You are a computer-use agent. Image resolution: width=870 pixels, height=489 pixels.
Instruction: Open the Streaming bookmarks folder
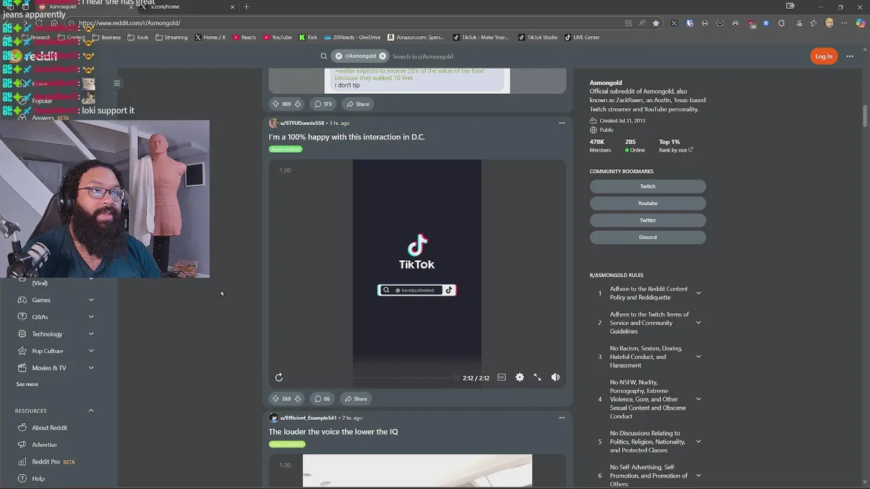coord(171,37)
